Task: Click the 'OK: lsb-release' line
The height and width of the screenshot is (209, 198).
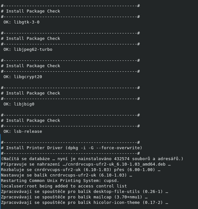Action: tap(23, 132)
